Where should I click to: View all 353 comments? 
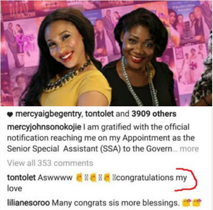point(50,163)
